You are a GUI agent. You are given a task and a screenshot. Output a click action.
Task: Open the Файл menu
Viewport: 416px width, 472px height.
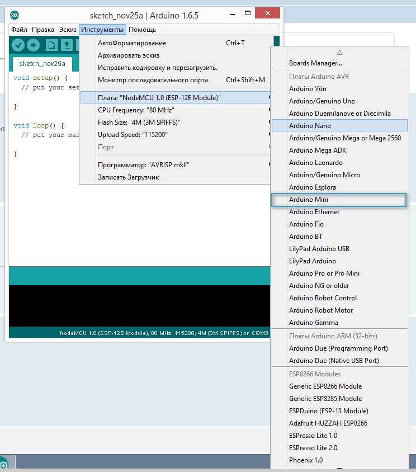point(19,30)
